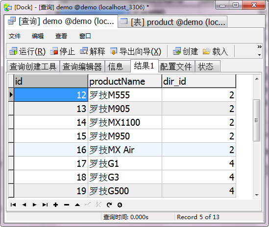
Task: Refresh the result grid icon
Action: 109,204
